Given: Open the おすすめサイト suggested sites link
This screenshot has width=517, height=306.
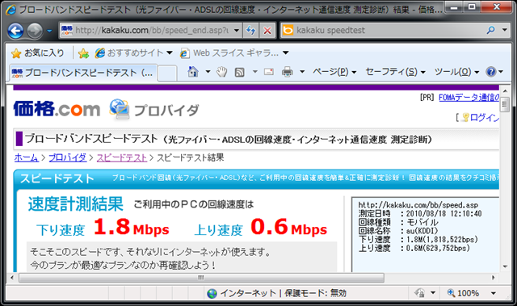Looking at the screenshot, I should pyautogui.click(x=133, y=52).
